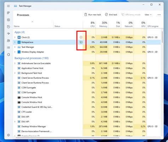Click 287.6 MB memory of Desktop Window Manager
The image size is (168, 142).
click(103, 126)
